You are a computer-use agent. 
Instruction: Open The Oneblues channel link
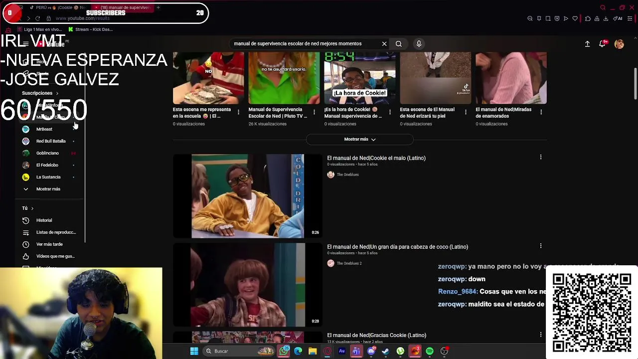point(347,175)
